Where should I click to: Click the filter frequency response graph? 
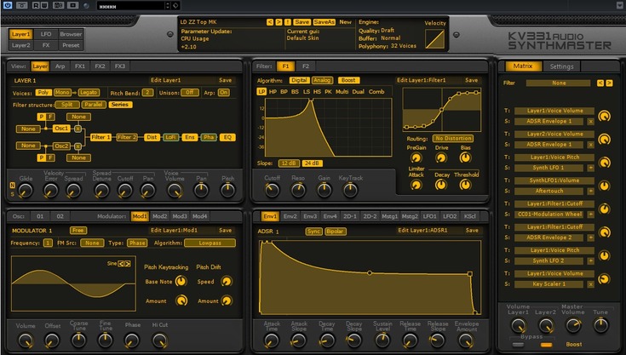[329, 127]
